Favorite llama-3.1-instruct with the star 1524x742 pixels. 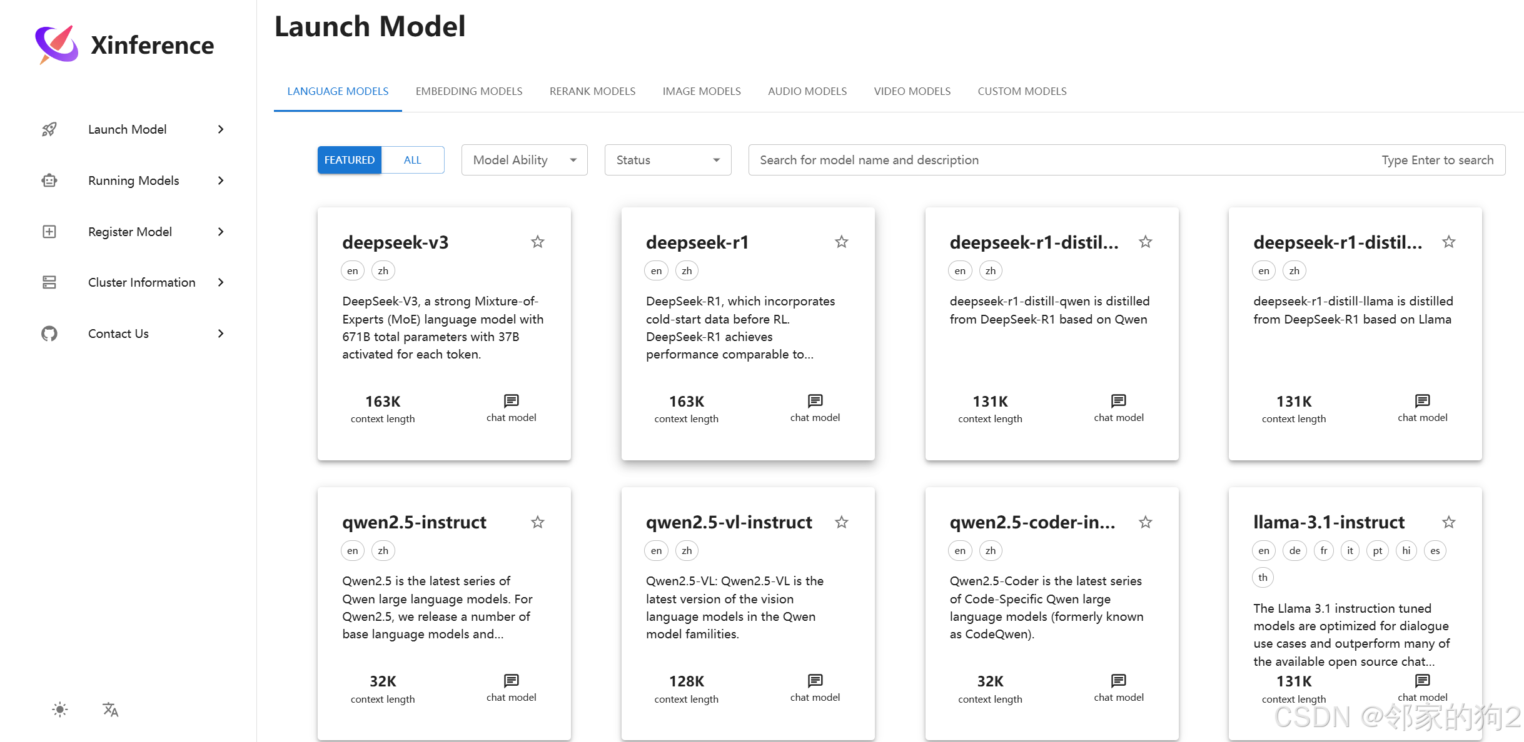[1449, 522]
